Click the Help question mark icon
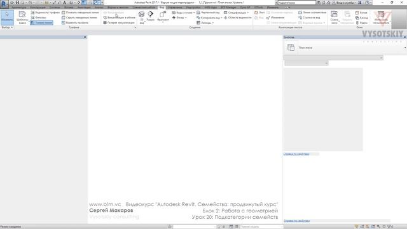 (x=367, y=3)
